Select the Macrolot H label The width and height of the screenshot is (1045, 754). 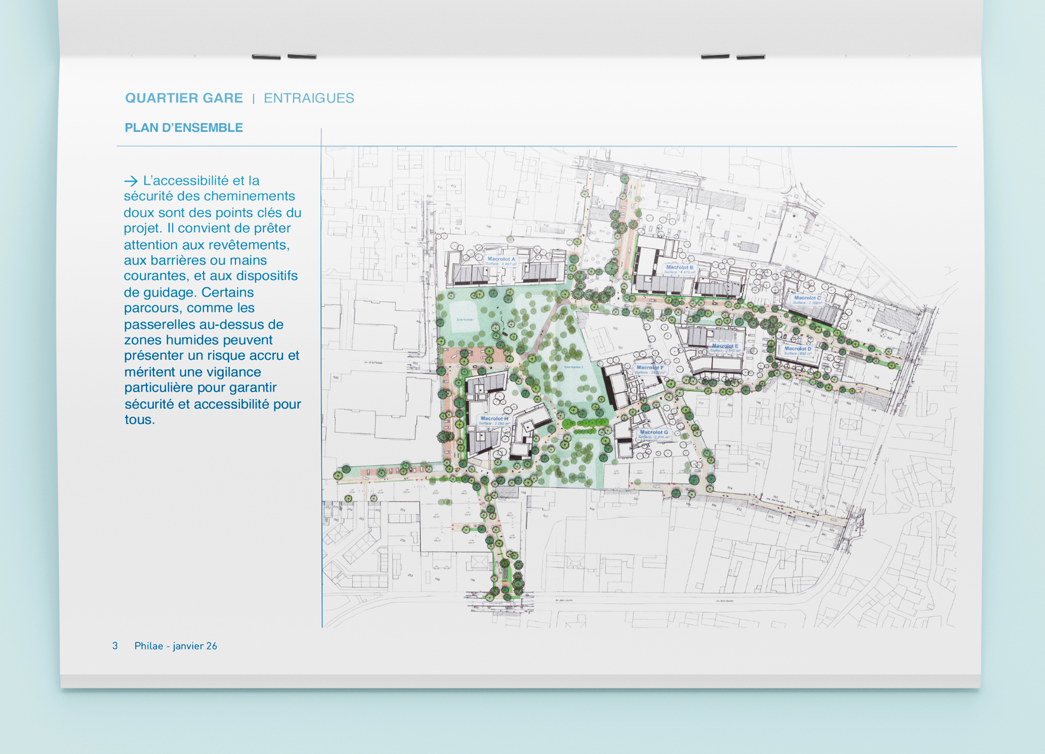(494, 418)
